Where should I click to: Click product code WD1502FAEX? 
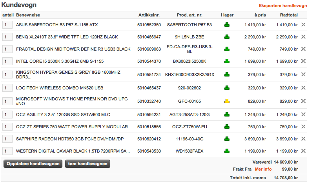189,151
